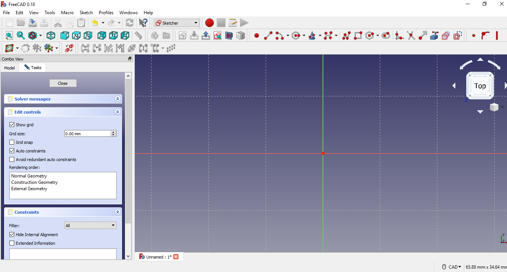The width and height of the screenshot is (507, 272).
Task: Switch to the Tasks tab
Action: click(33, 68)
